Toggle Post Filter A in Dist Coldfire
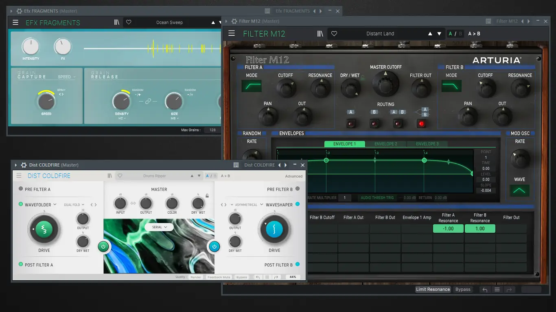The width and height of the screenshot is (556, 312). [x=21, y=264]
